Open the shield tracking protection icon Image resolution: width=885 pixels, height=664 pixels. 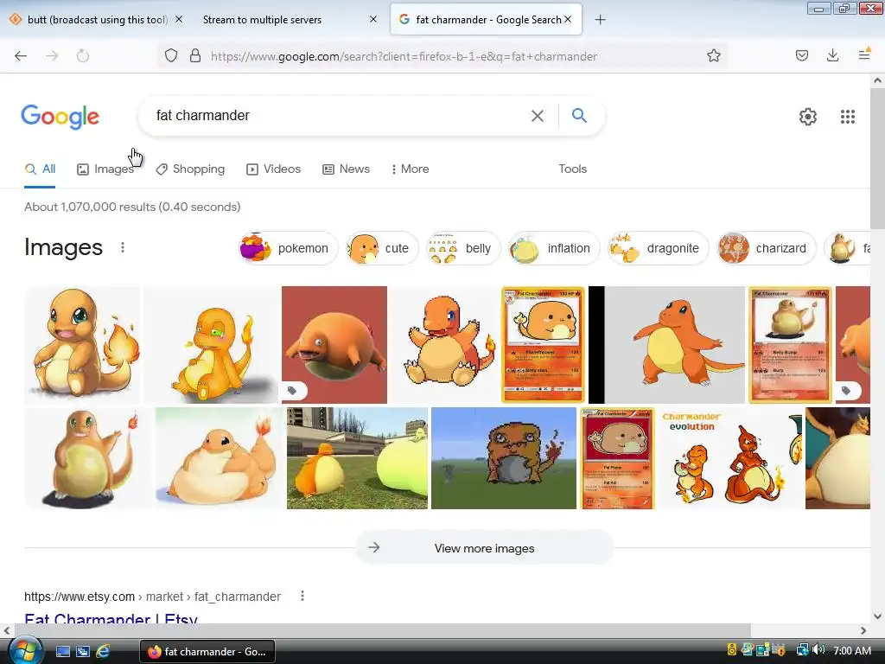(171, 55)
